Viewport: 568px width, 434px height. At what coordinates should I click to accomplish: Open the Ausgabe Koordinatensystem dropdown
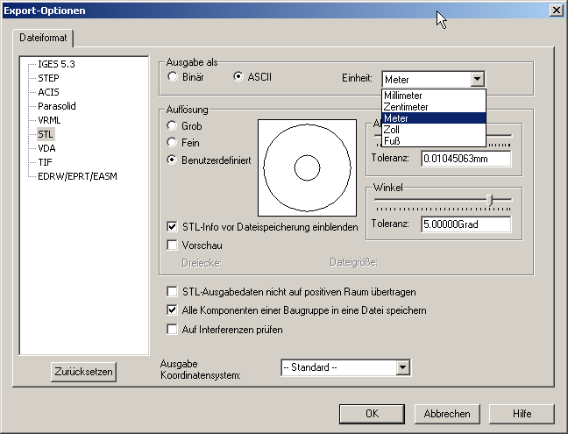(403, 368)
